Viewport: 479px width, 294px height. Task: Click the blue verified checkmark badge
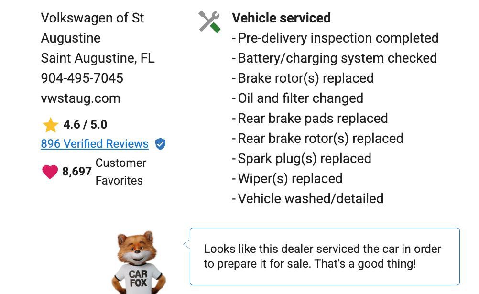pos(159,144)
